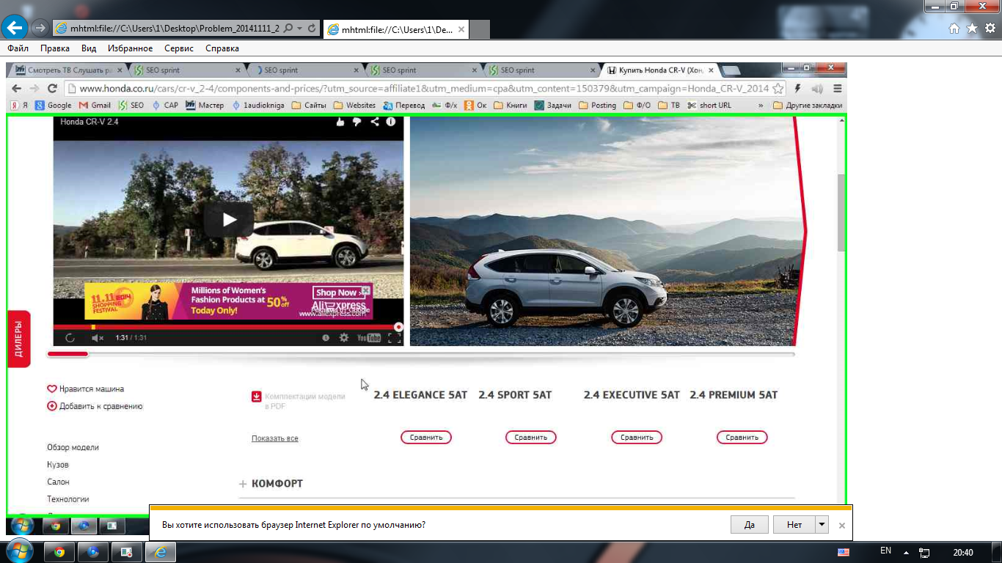Image resolution: width=1002 pixels, height=563 pixels.
Task: Click the Watch Later clock icon
Action: coord(326,338)
